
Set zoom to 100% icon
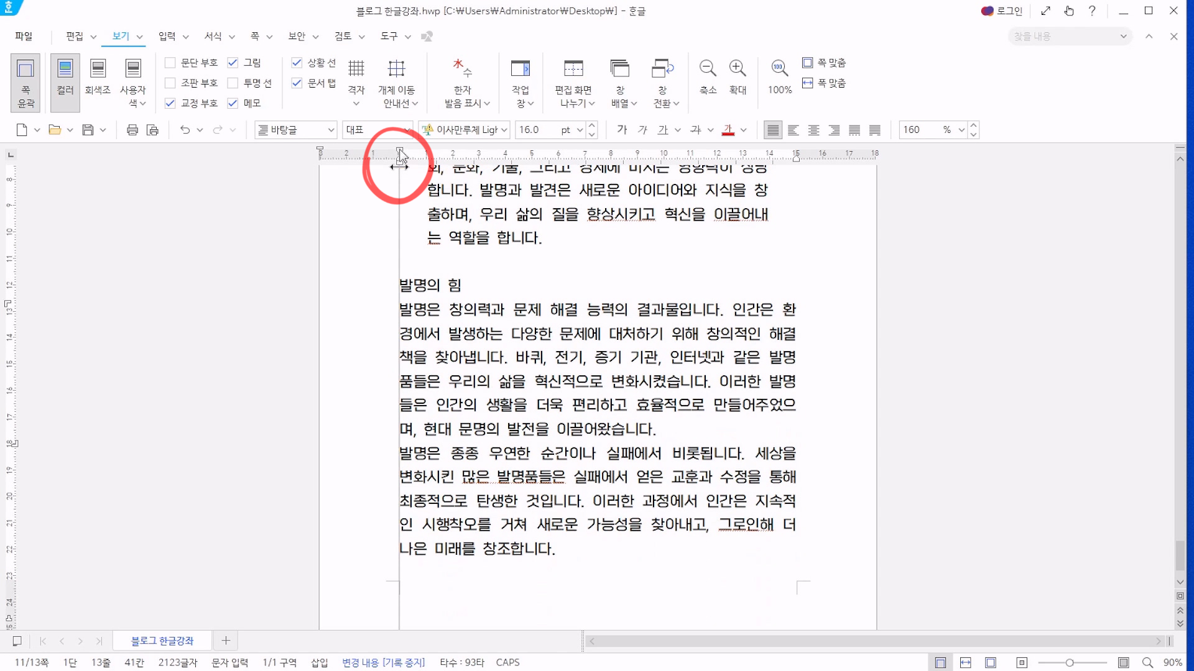click(x=779, y=68)
